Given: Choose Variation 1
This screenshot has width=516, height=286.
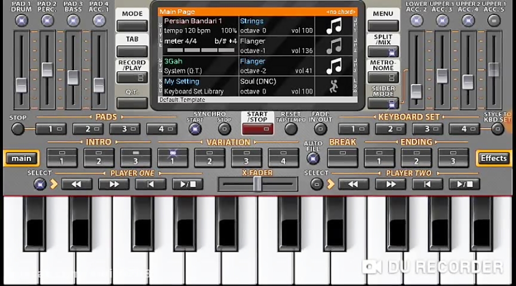Looking at the screenshot, I should pyautogui.click(x=173, y=158).
